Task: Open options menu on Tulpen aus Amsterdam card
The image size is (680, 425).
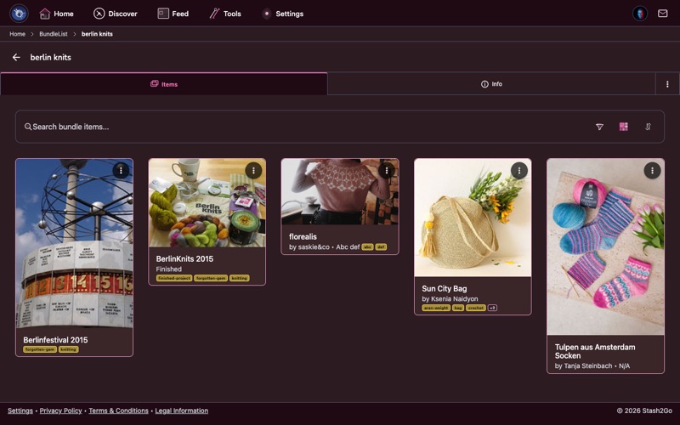Action: [652, 171]
